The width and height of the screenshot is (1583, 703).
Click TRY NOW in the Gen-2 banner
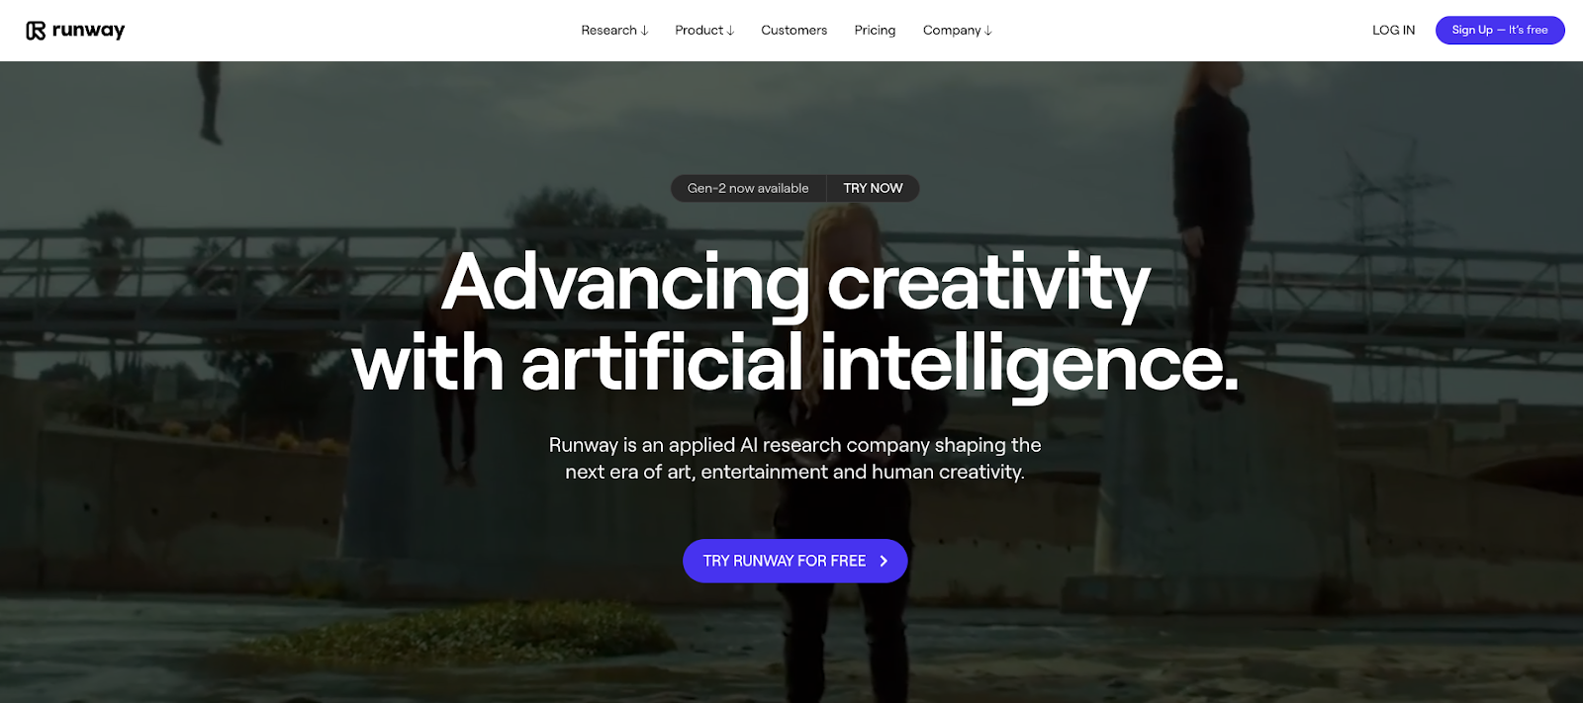tap(873, 188)
